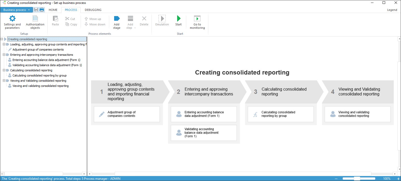Viewport: 401px width, 181px height.
Task: Click user icon on Viewing and validating card
Action: coord(333,114)
